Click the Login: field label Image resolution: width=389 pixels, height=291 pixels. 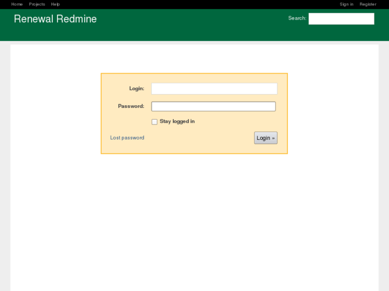click(x=136, y=89)
